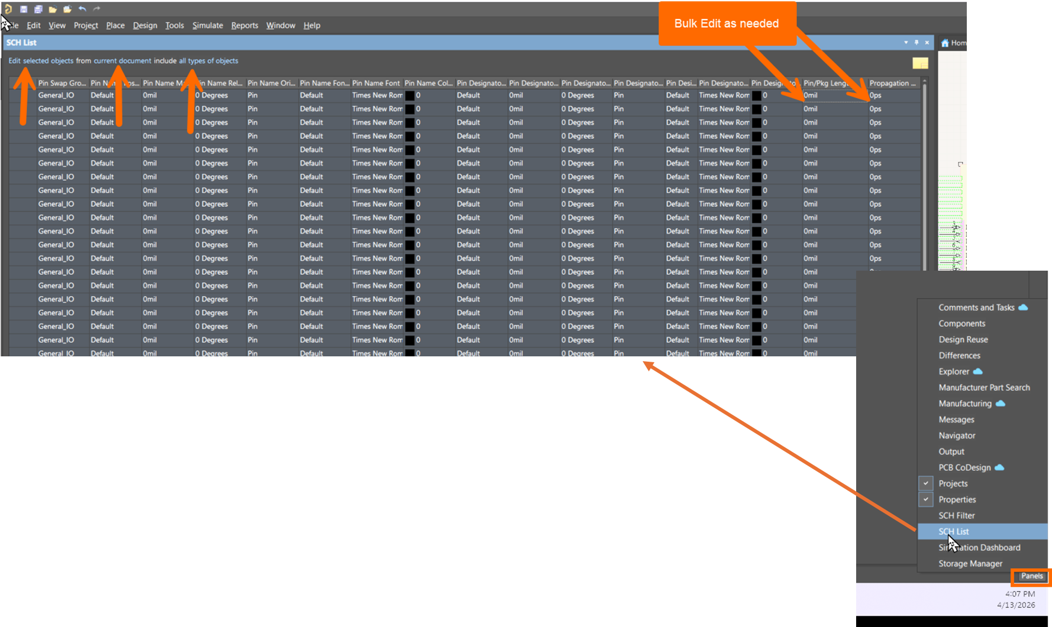Image resolution: width=1052 pixels, height=627 pixels.
Task: Click the Panels button at bottom right
Action: coord(1032,576)
